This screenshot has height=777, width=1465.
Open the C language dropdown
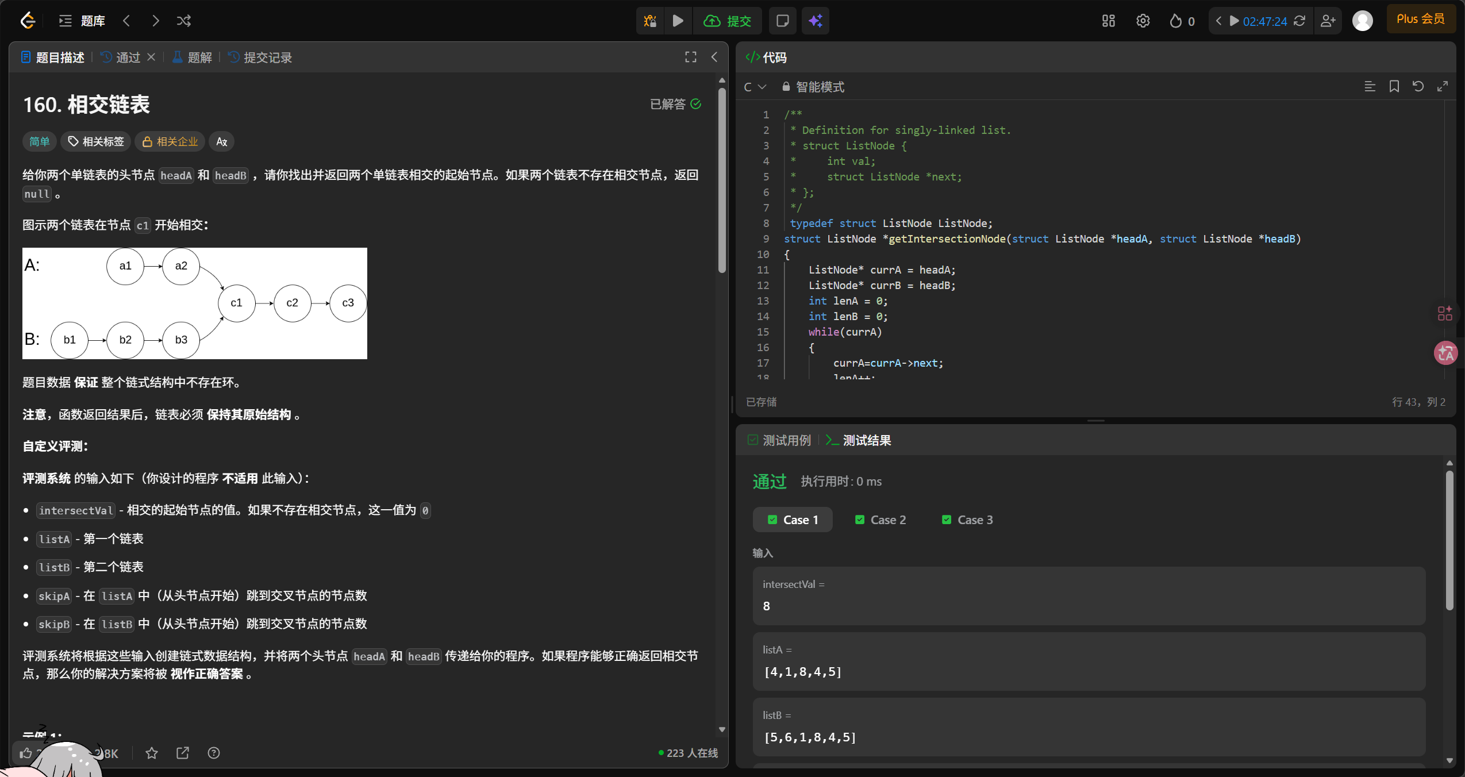pyautogui.click(x=755, y=87)
